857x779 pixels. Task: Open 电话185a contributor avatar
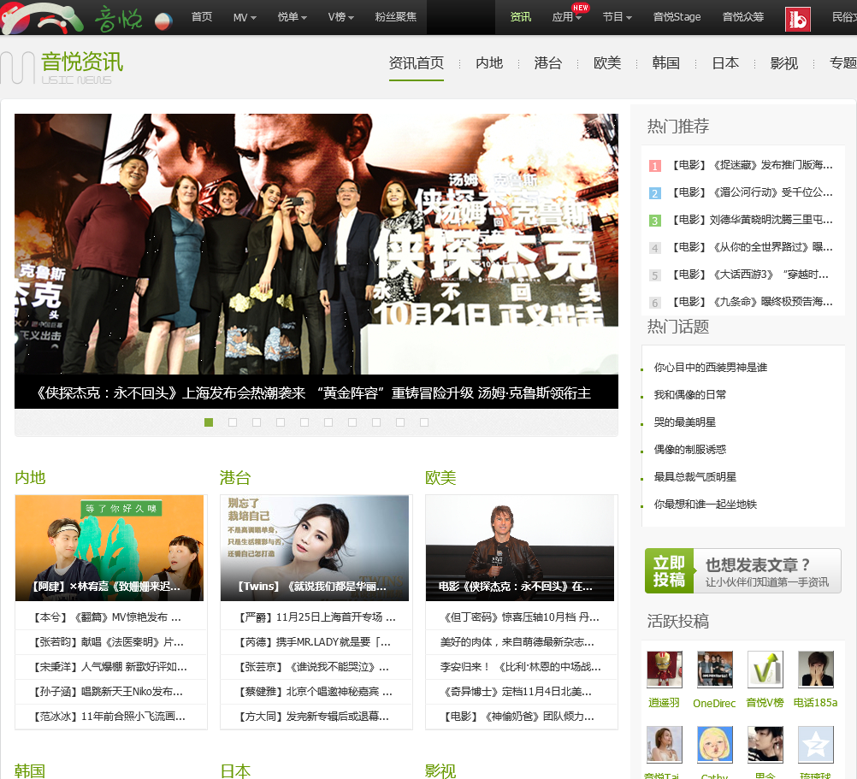click(x=815, y=670)
